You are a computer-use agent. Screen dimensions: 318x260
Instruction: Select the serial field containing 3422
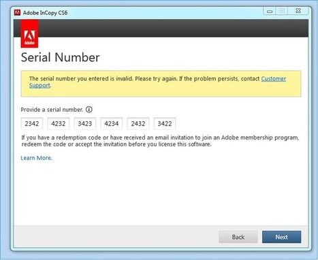[x=165, y=124]
